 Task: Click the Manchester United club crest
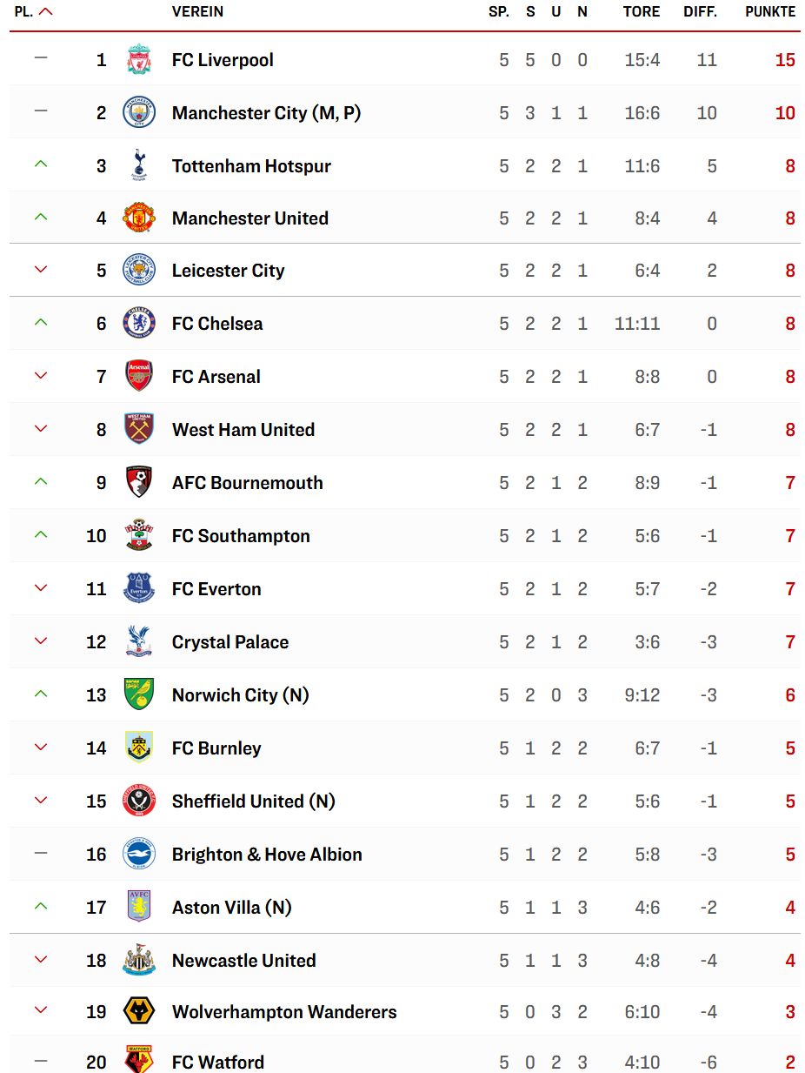(x=139, y=218)
